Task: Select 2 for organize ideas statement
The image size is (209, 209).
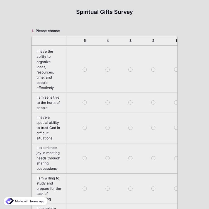Action: coord(153,70)
